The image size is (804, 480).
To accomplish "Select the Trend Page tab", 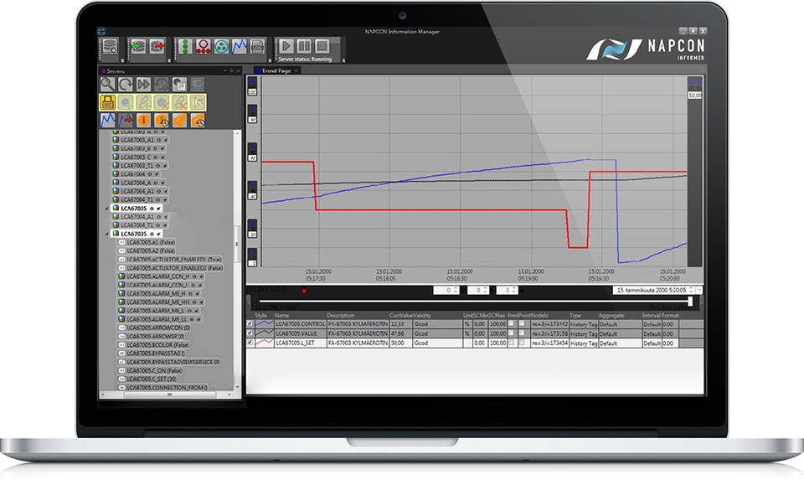I will point(278,71).
